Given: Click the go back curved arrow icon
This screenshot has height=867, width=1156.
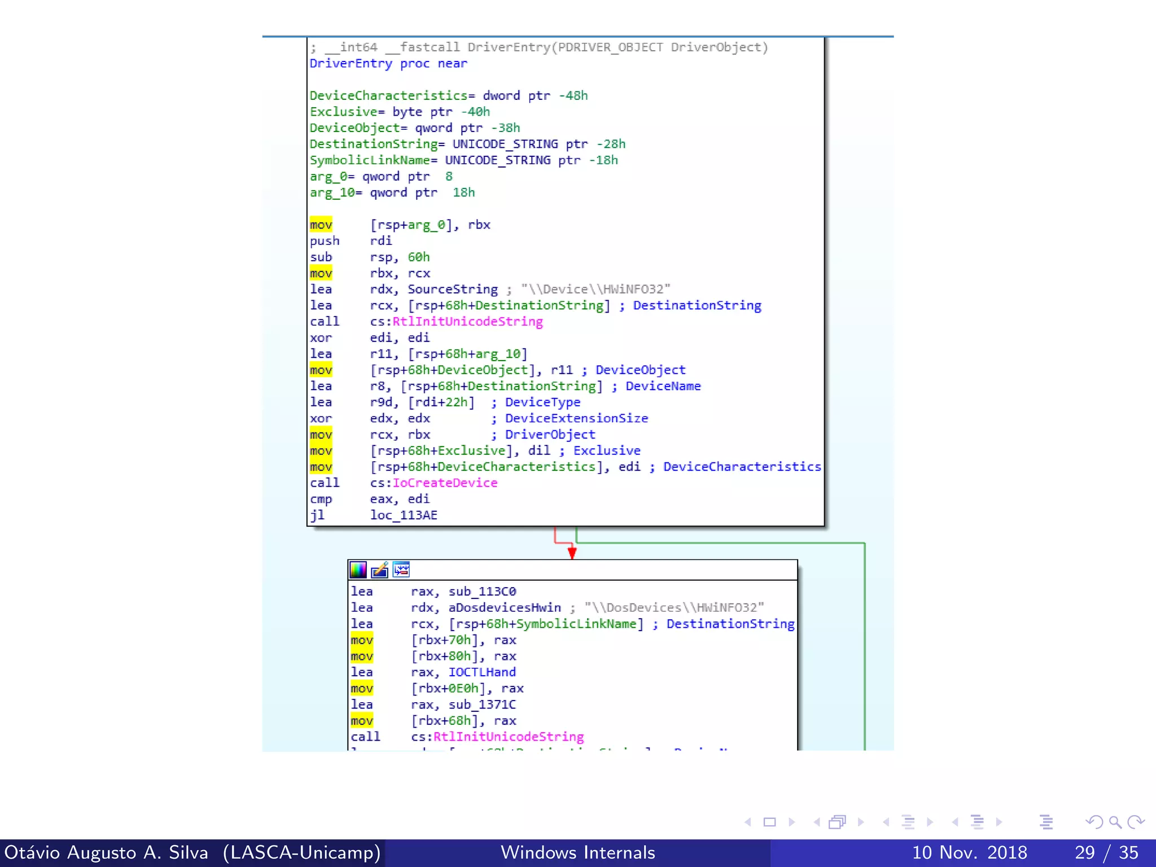Looking at the screenshot, I should tap(1094, 822).
